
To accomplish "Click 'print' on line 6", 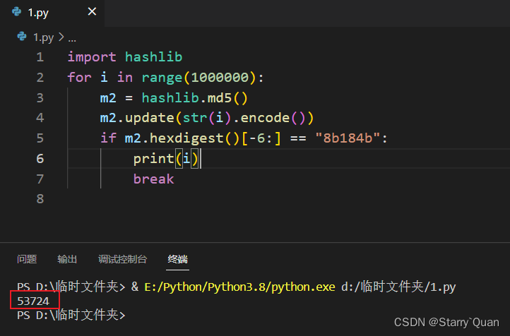I will click(x=153, y=159).
